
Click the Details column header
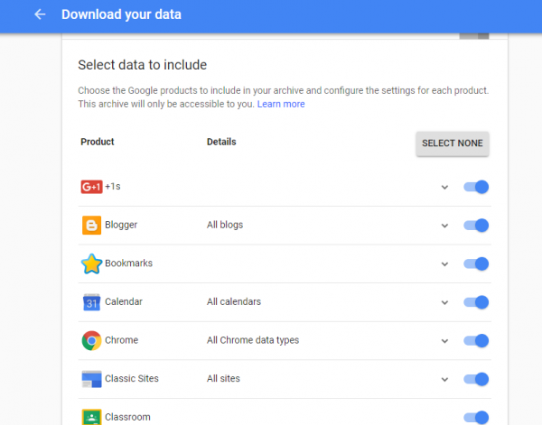221,142
